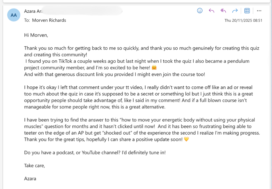Expand the More actions ellipsis menu
This screenshot has width=272, height=189.
pyautogui.click(x=259, y=11)
